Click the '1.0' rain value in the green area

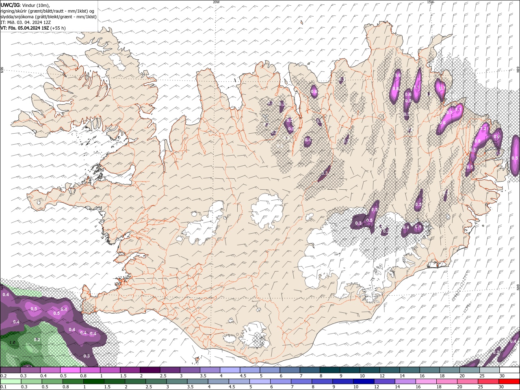[x=12, y=343]
